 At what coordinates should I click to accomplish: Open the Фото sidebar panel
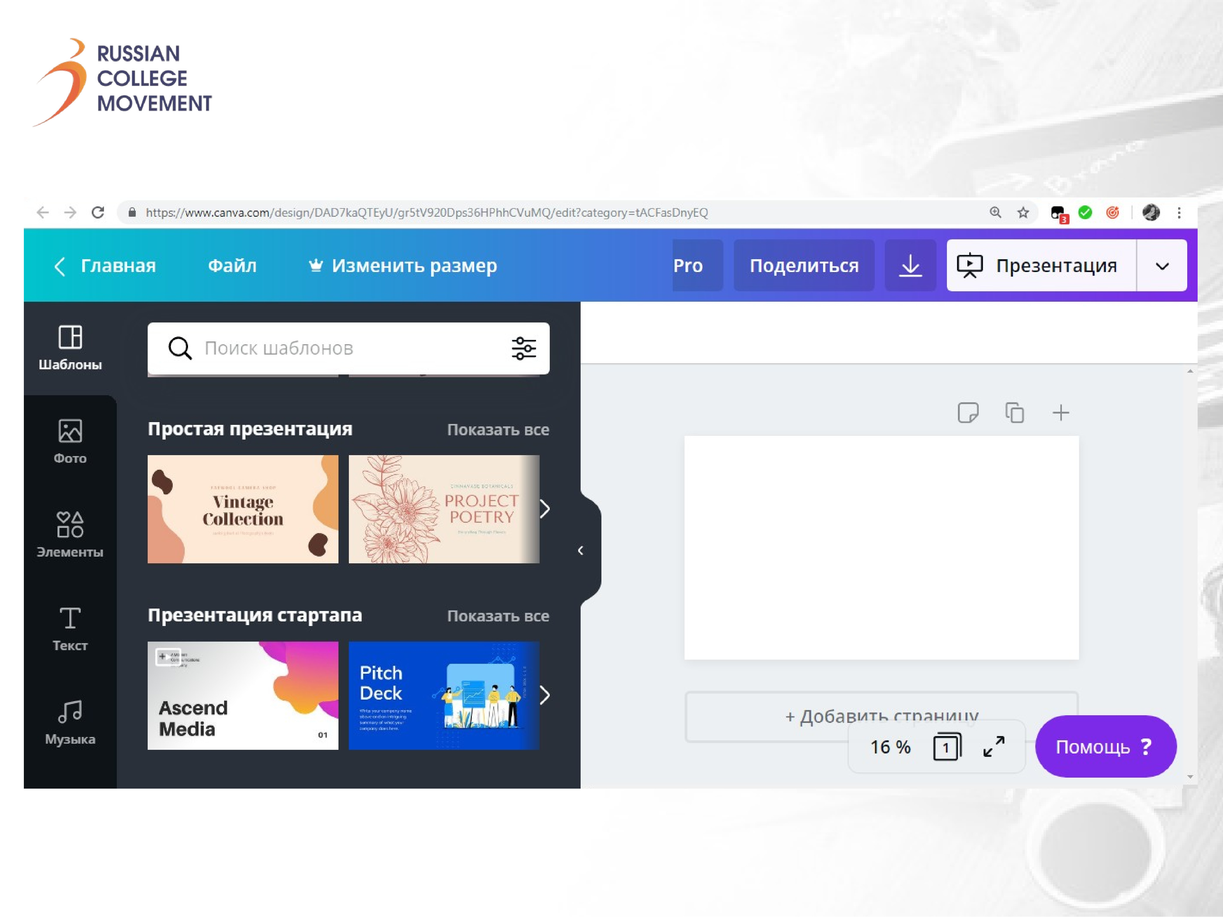point(70,442)
